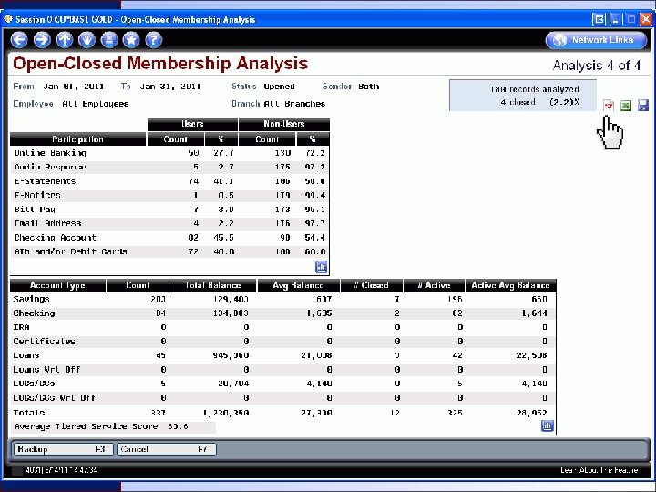Click the Account Type column header
The height and width of the screenshot is (492, 656).
57,285
